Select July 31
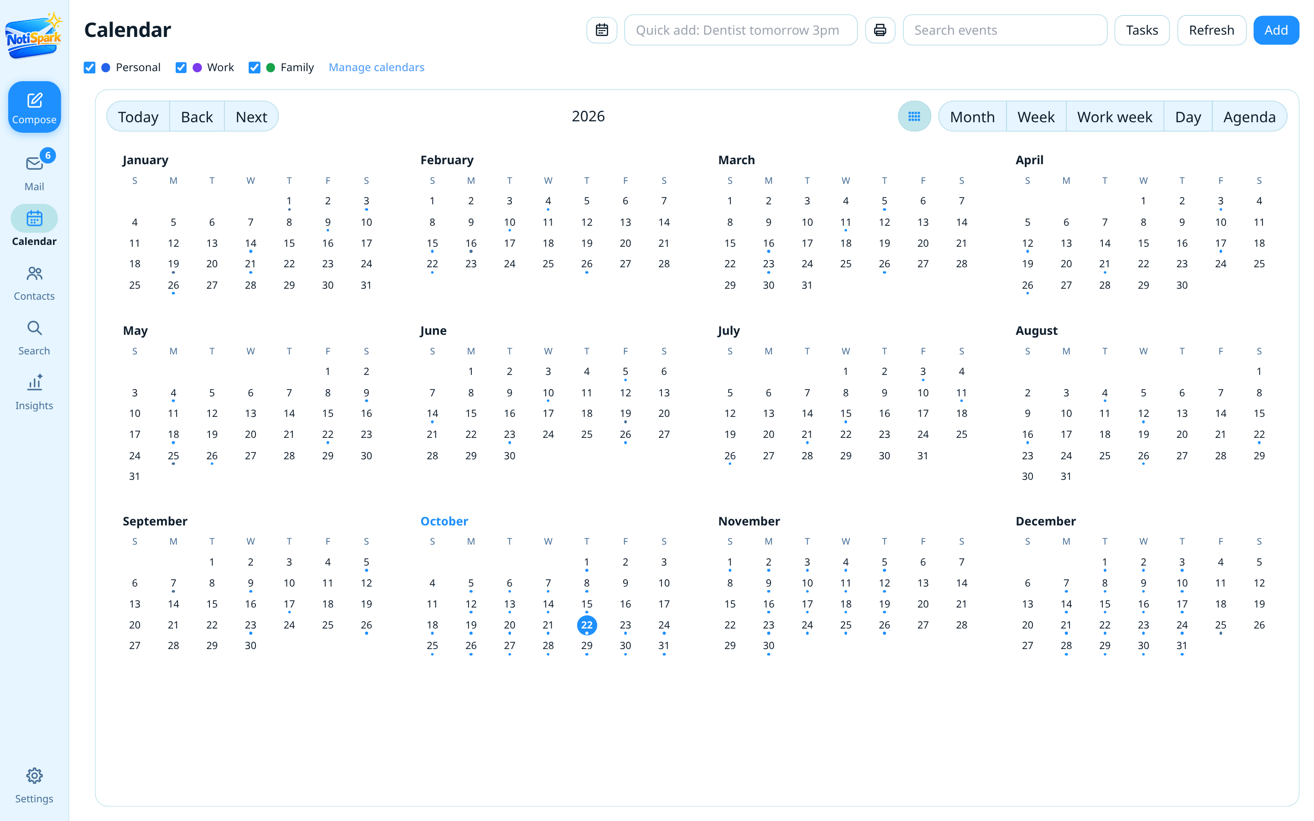This screenshot has height=821, width=1314. tap(923, 456)
